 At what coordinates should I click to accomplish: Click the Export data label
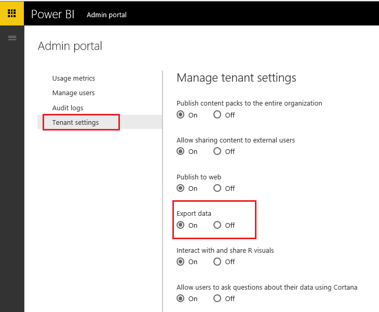pos(194,214)
